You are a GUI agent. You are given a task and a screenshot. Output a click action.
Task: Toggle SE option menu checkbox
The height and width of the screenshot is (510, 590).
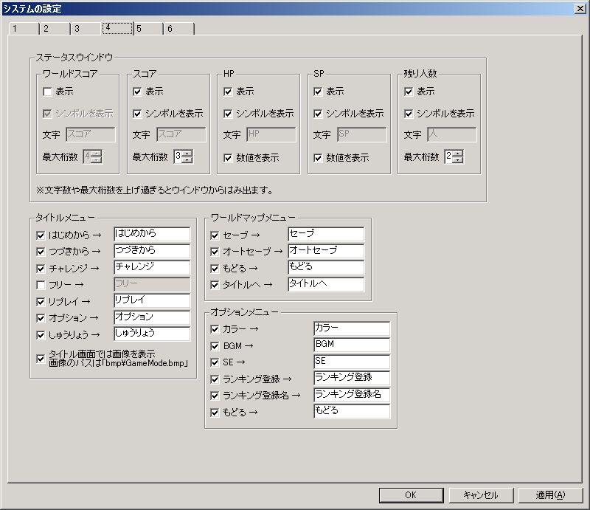pos(215,362)
